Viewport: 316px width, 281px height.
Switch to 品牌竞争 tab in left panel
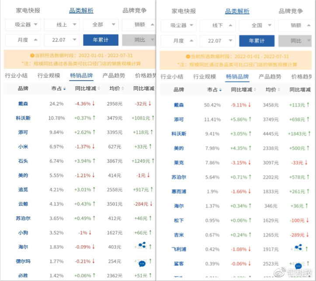pyautogui.click(x=135, y=11)
